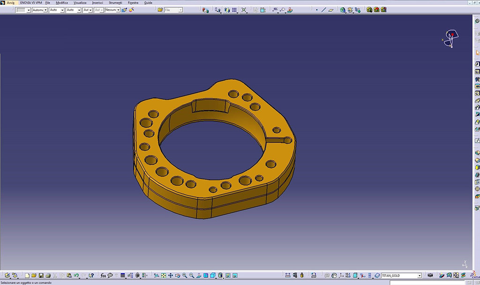Expand the Automa transparency dropdown
Image resolution: width=480 pixels, height=285 pixels.
45,10
